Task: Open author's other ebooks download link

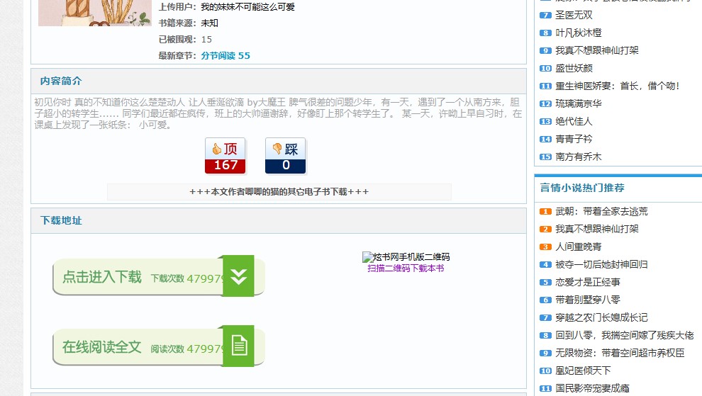Action: (x=279, y=191)
